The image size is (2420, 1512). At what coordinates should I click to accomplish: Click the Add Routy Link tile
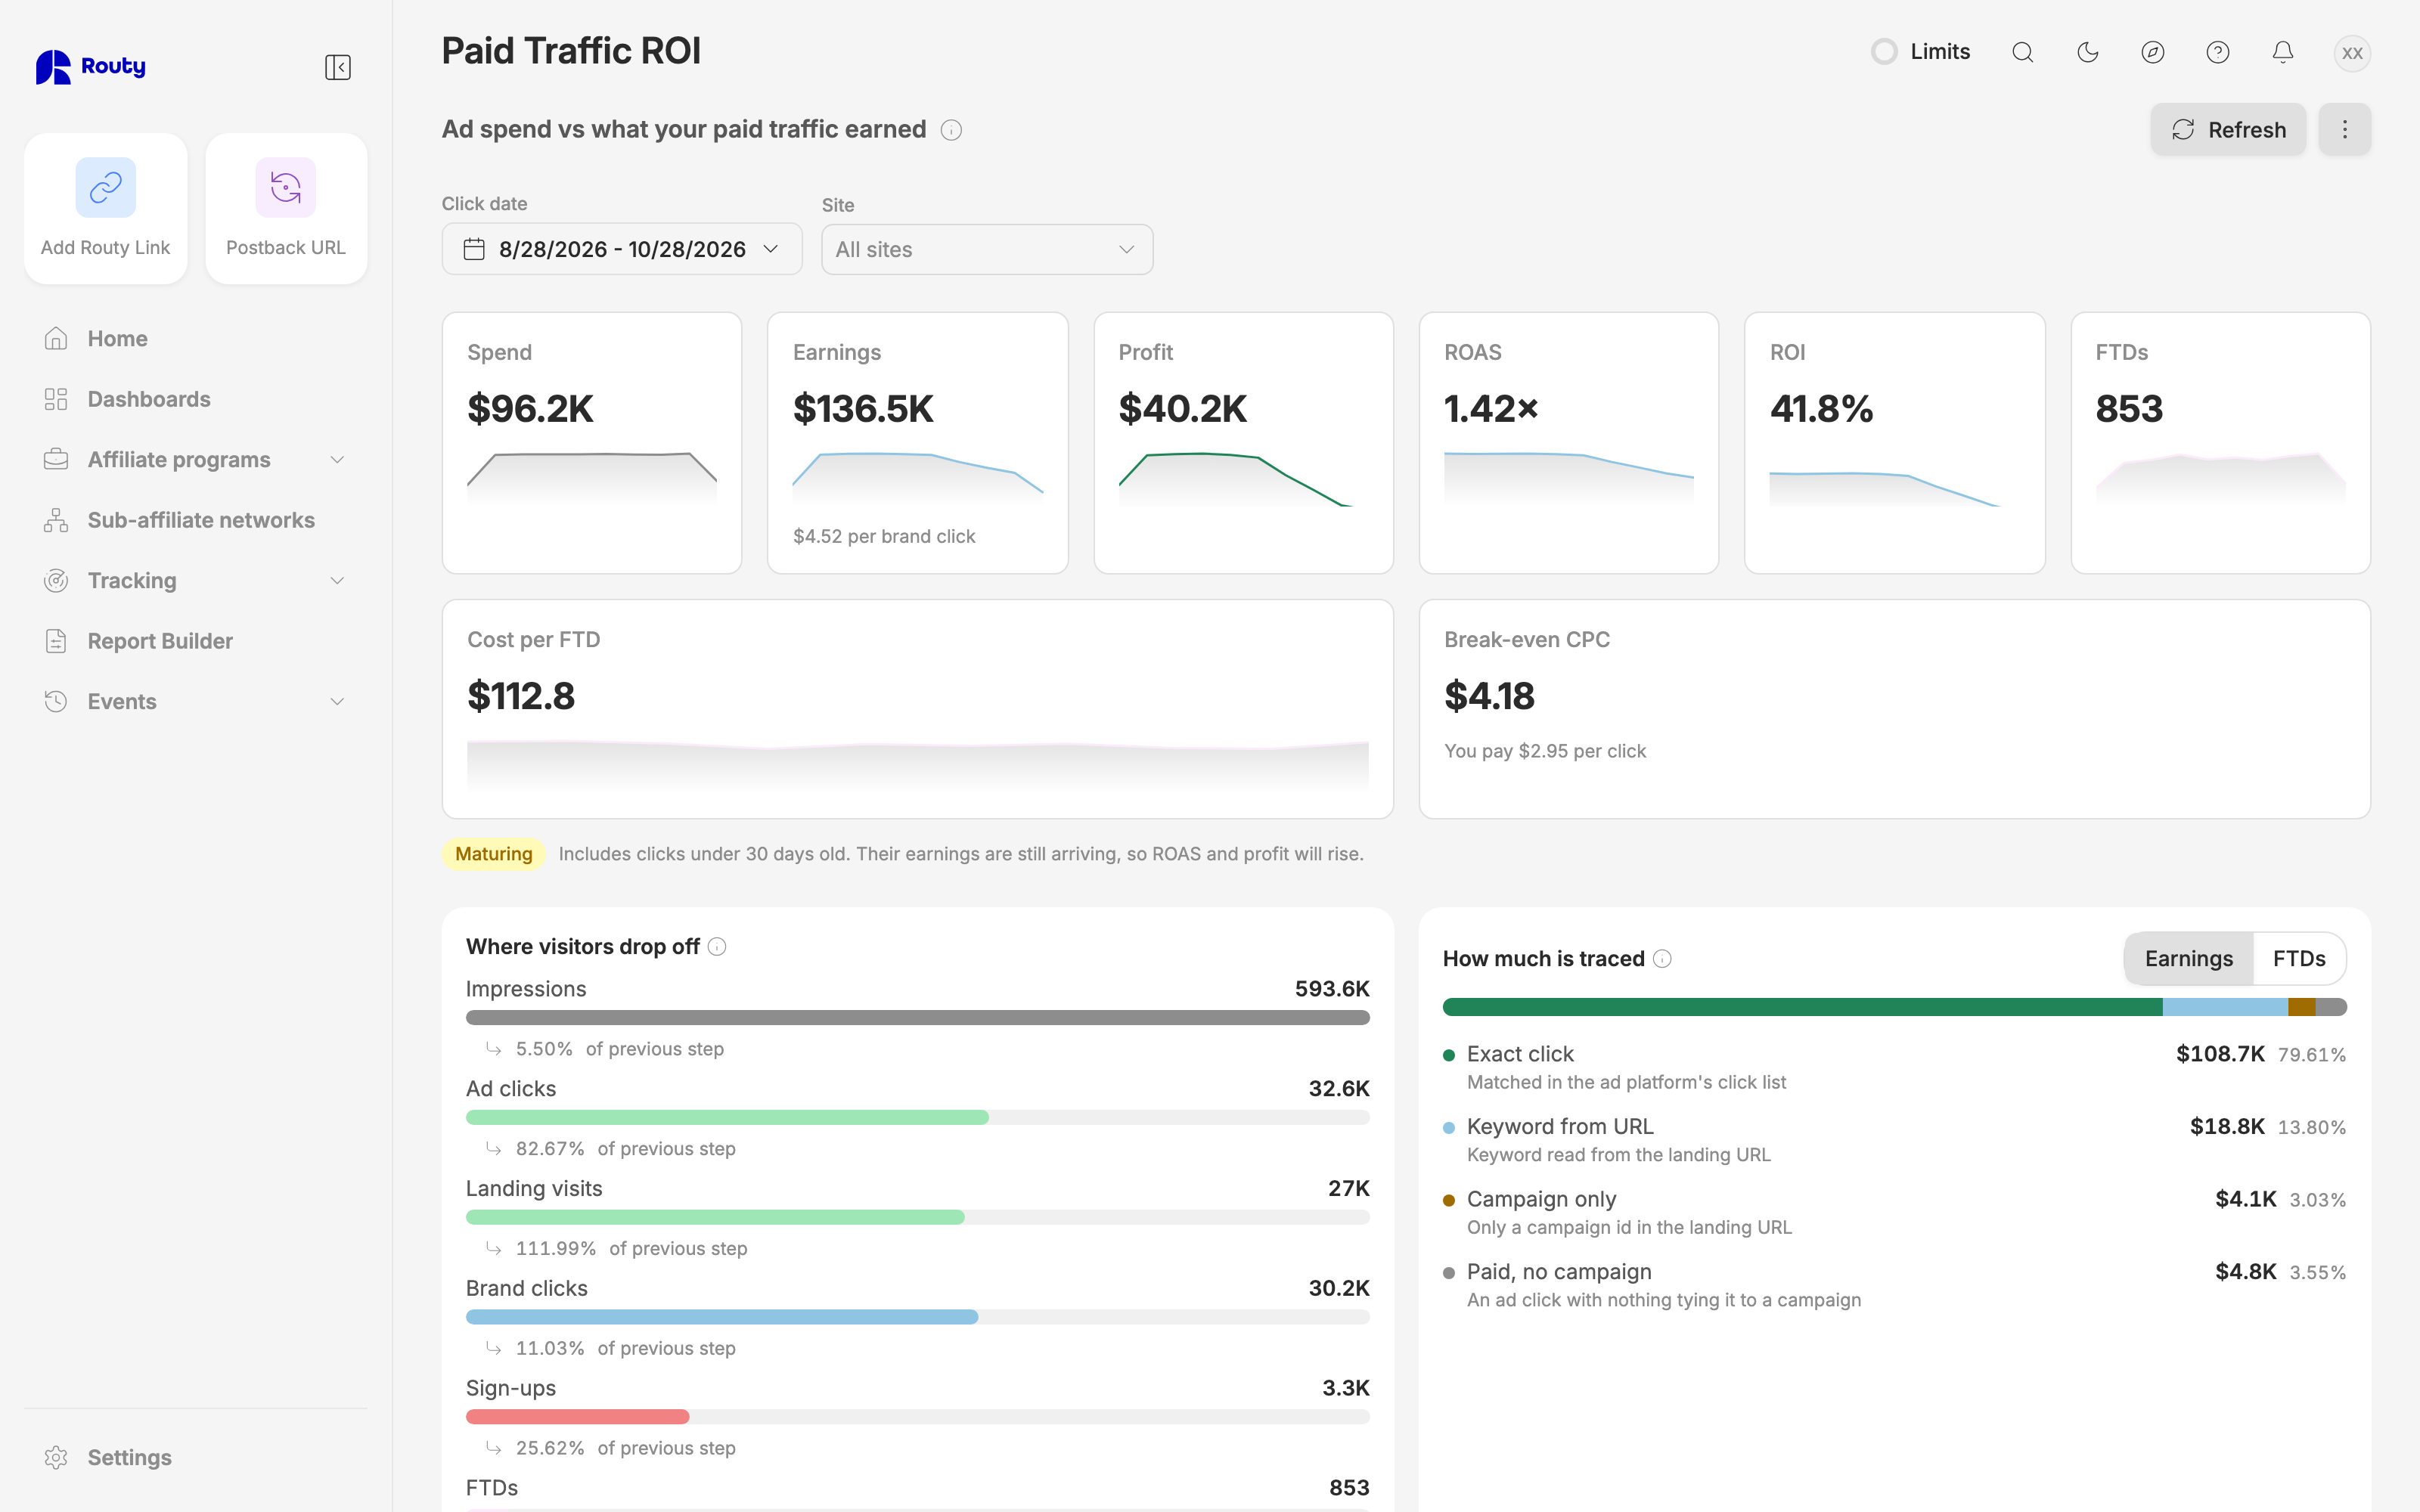[x=105, y=208]
